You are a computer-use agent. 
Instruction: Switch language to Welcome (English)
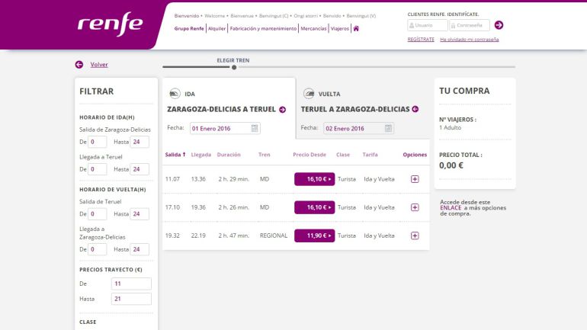pos(214,16)
